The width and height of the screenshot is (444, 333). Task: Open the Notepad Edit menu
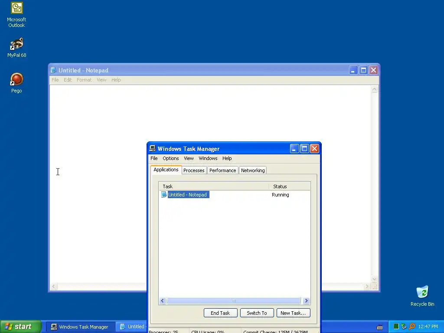pyautogui.click(x=68, y=80)
